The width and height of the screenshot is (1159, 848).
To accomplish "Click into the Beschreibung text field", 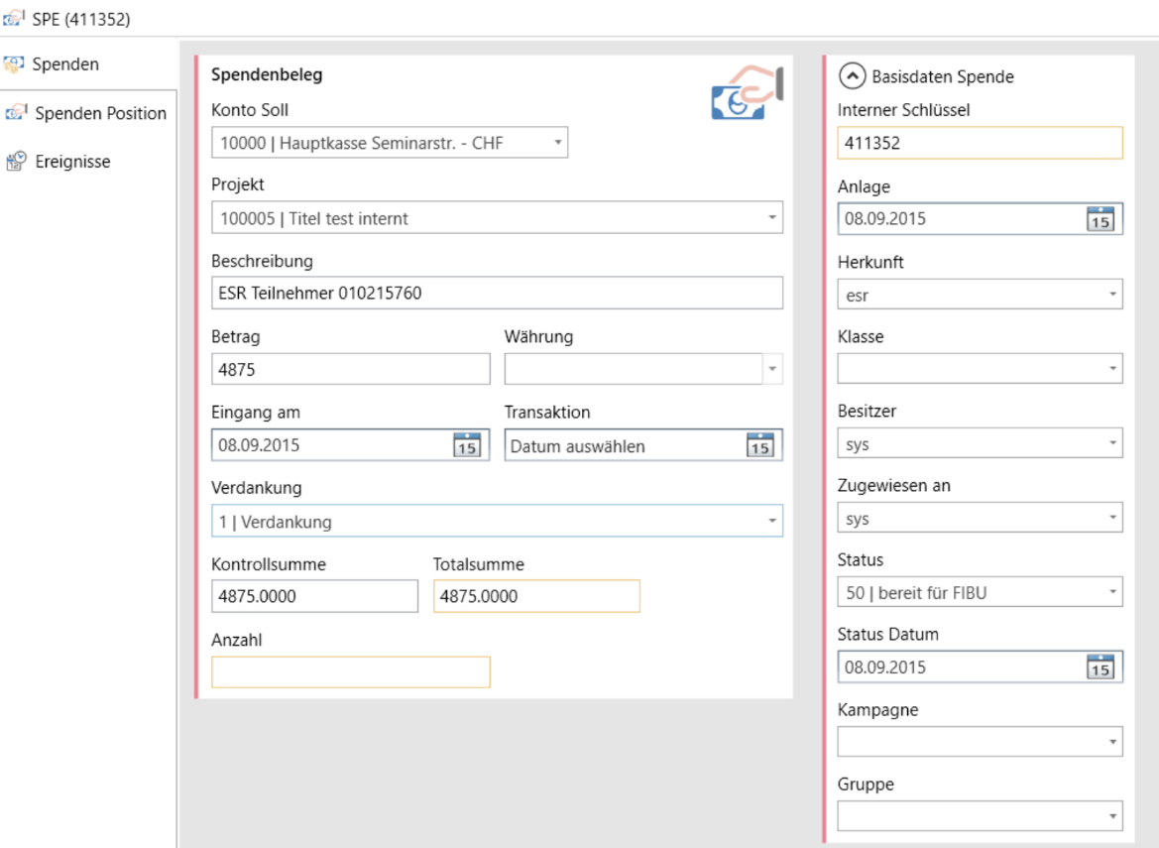I will [x=496, y=293].
